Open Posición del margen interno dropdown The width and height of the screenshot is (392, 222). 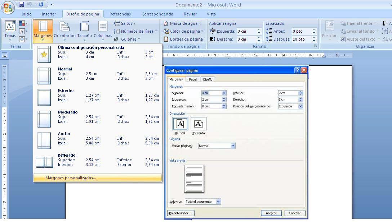point(290,106)
